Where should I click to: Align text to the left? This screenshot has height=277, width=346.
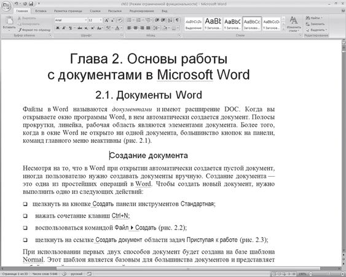pos(129,28)
